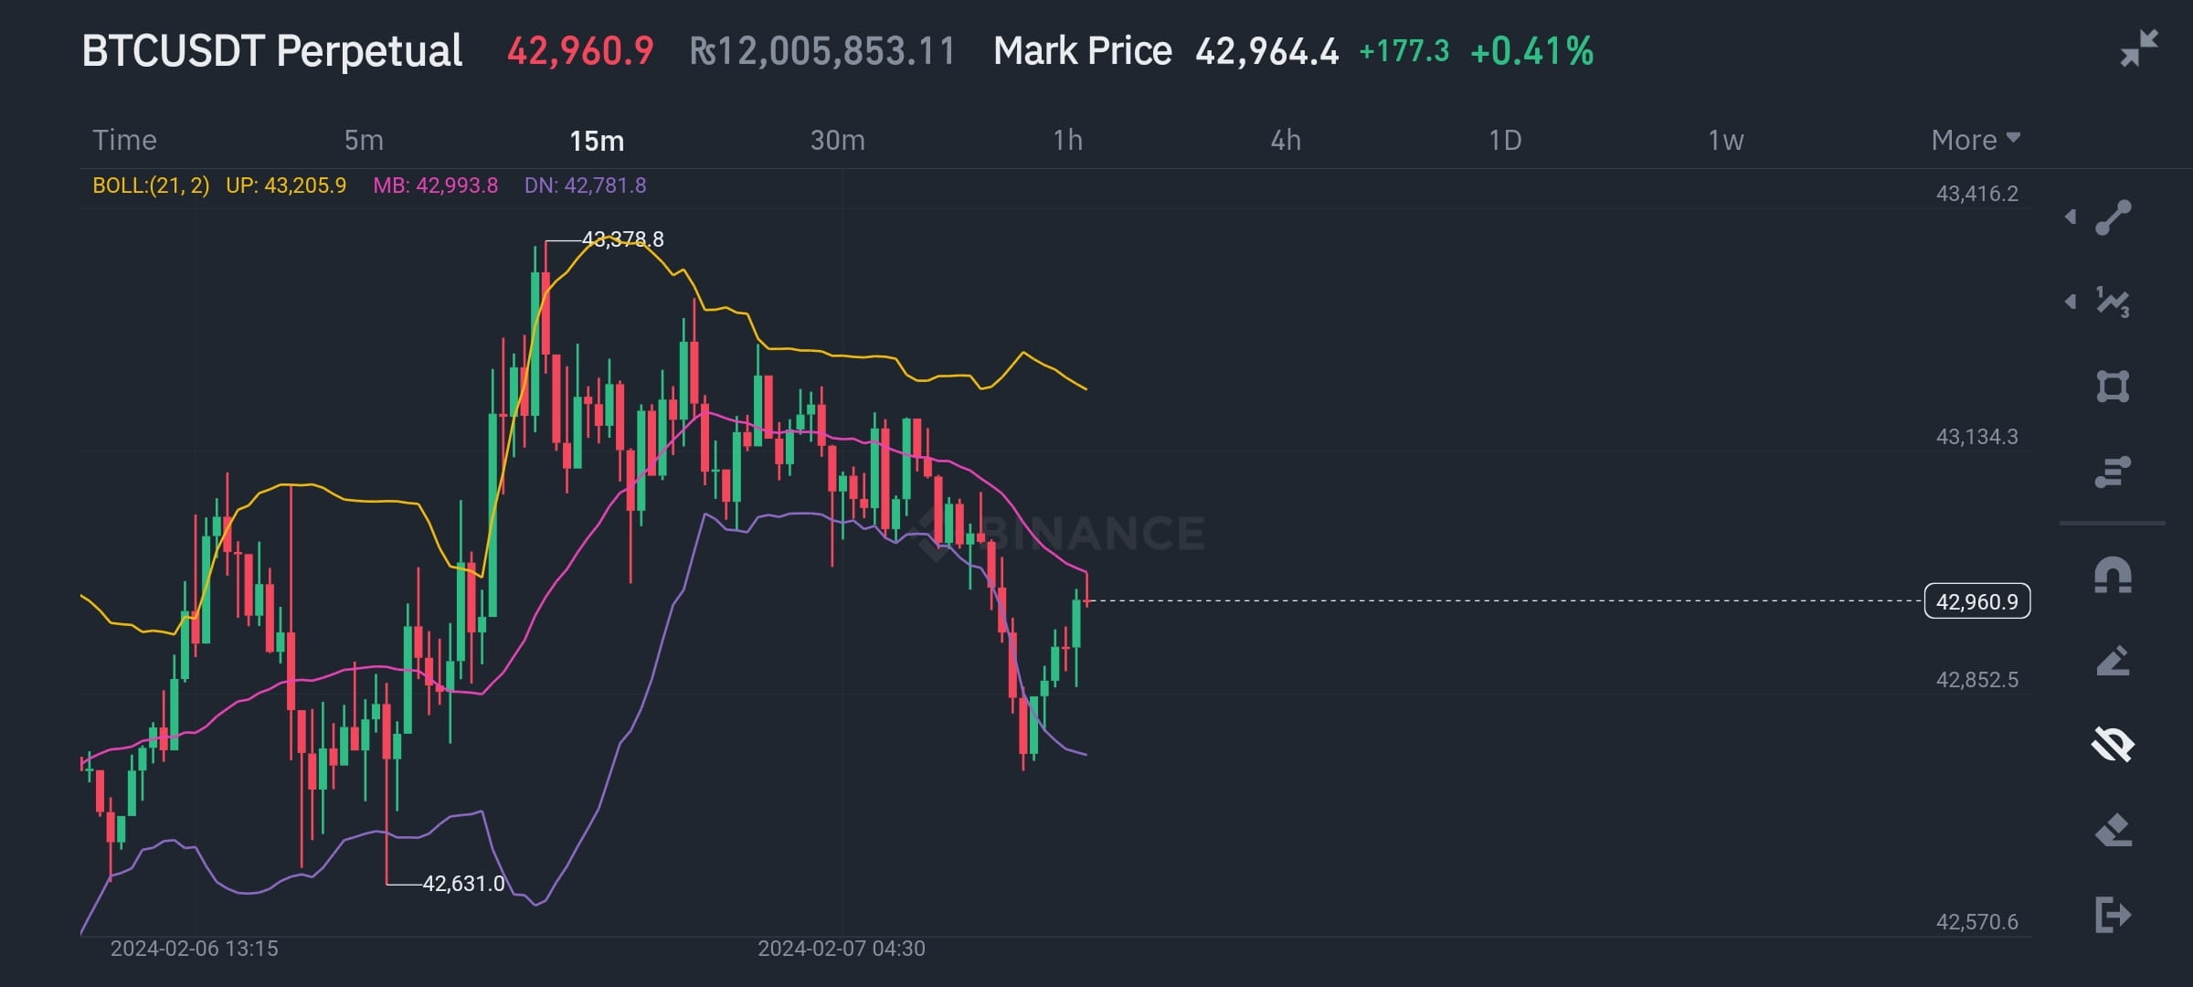Open the Time interval options
The height and width of the screenshot is (987, 2193).
coord(124,140)
